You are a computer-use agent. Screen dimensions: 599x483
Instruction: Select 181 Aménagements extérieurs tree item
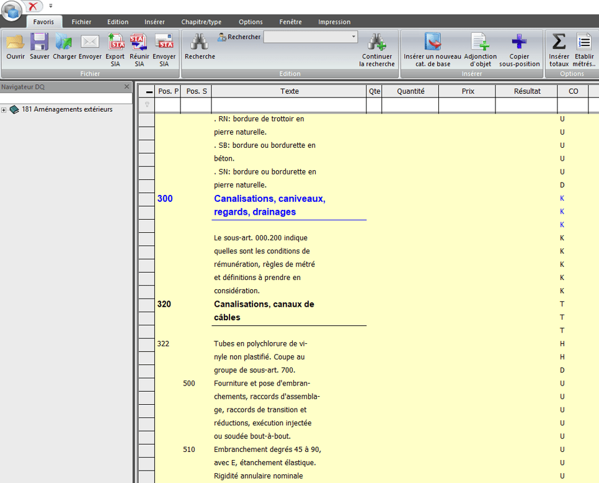[67, 109]
